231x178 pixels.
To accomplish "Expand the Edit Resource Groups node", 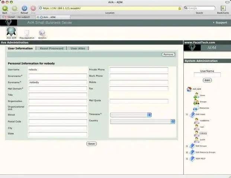I will (187, 152).
